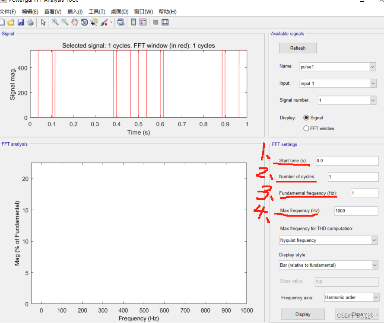Click the 'Available signals' panel title

(x=287, y=34)
